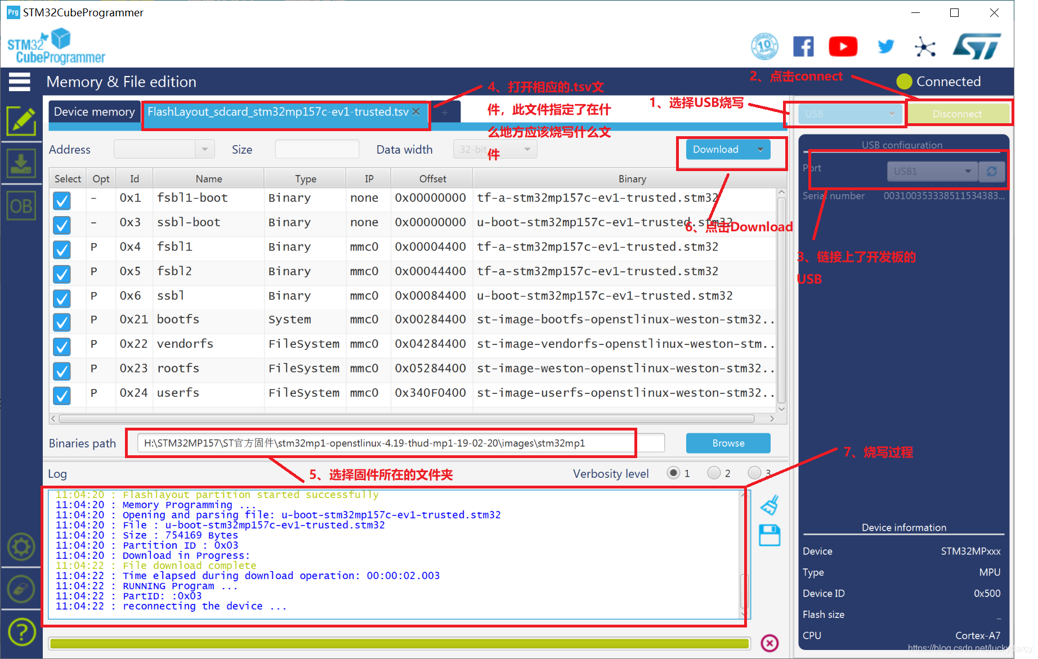Open the ST YouTube channel icon
This screenshot has height=659, width=1038.
[x=843, y=46]
